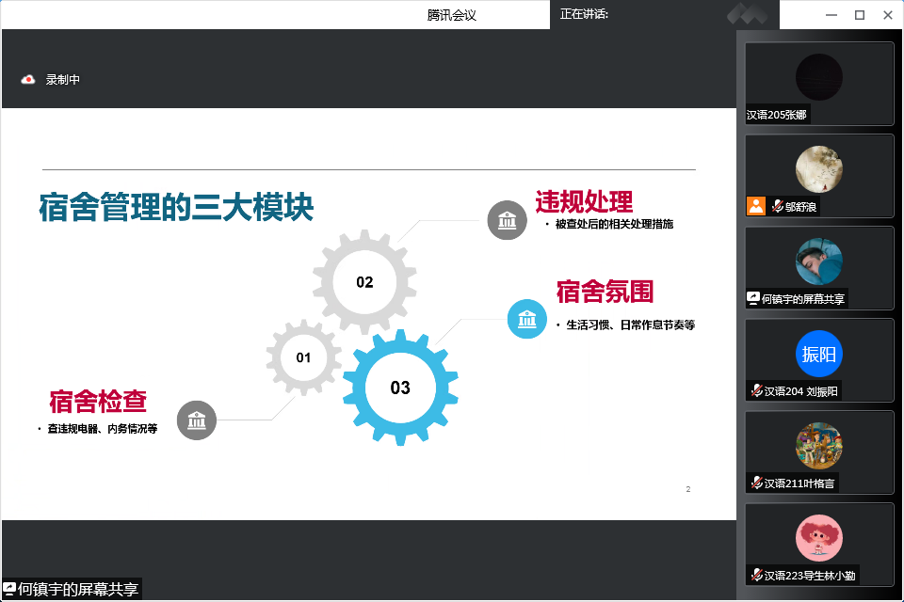Select the pink cartoon avatar of 林小勤
This screenshot has width=904, height=602.
pyautogui.click(x=818, y=539)
